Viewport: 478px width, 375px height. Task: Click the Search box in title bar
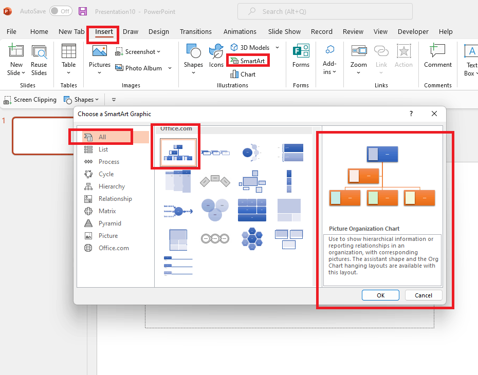pyautogui.click(x=325, y=12)
